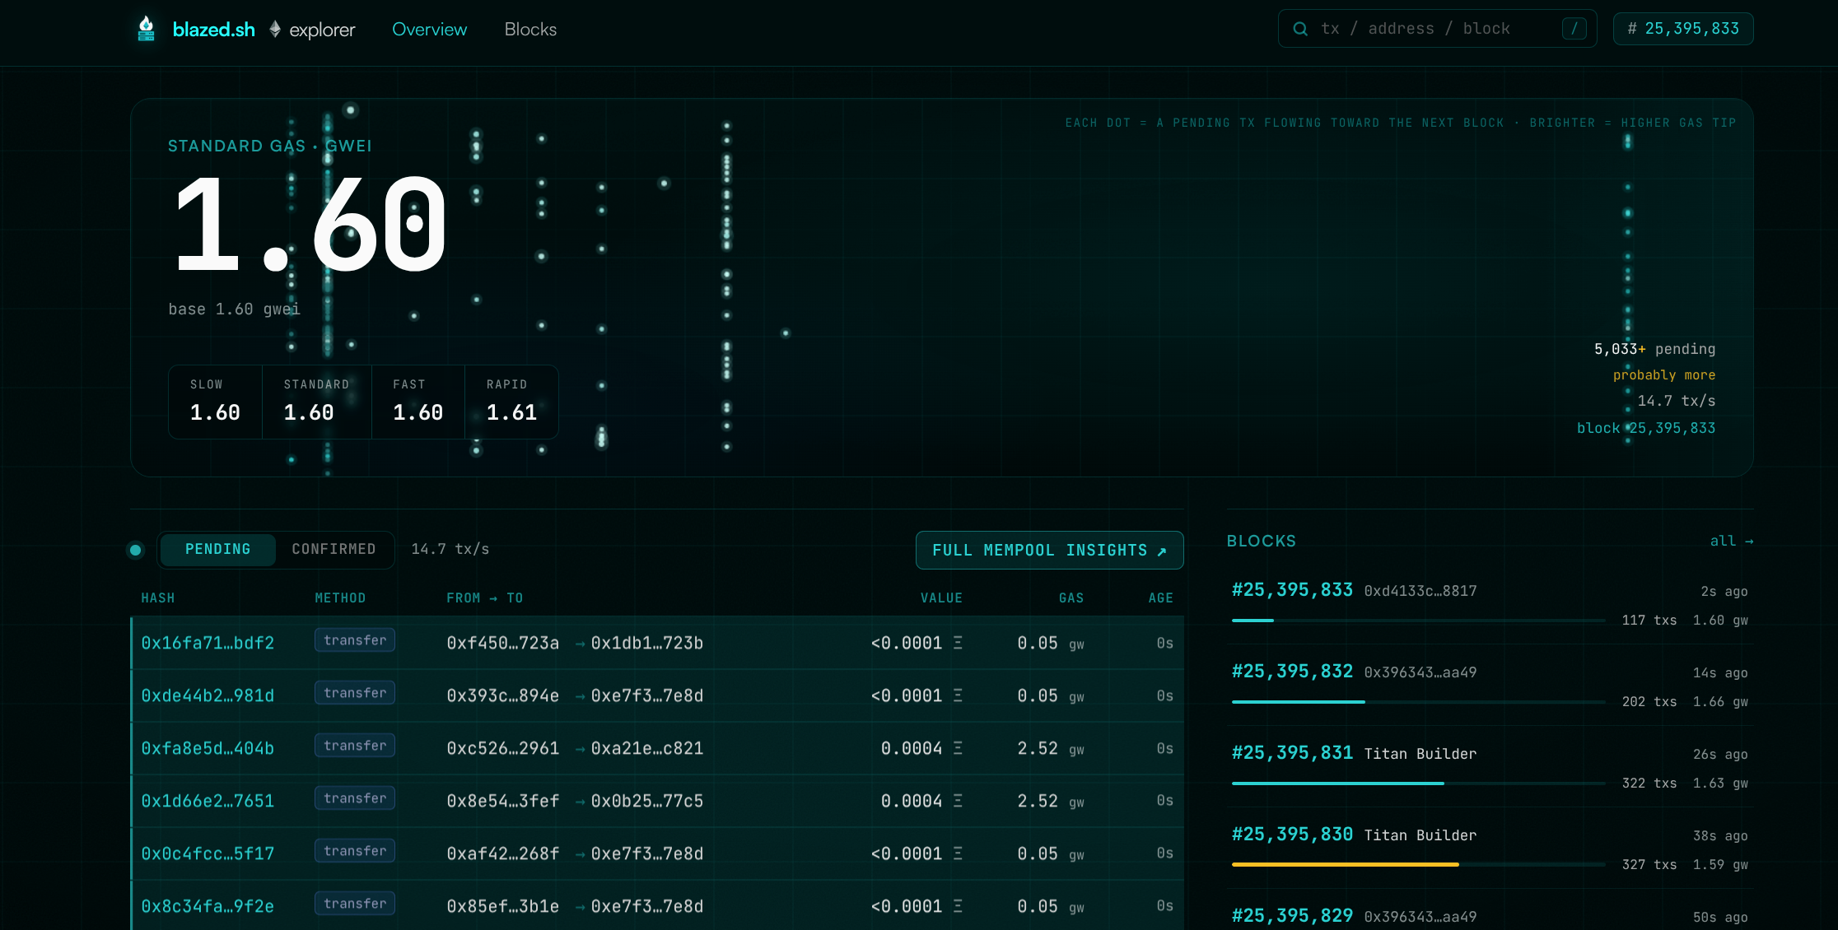1838x930 pixels.
Task: Open block #25,395,833 in Blocks list
Action: (x=1292, y=590)
